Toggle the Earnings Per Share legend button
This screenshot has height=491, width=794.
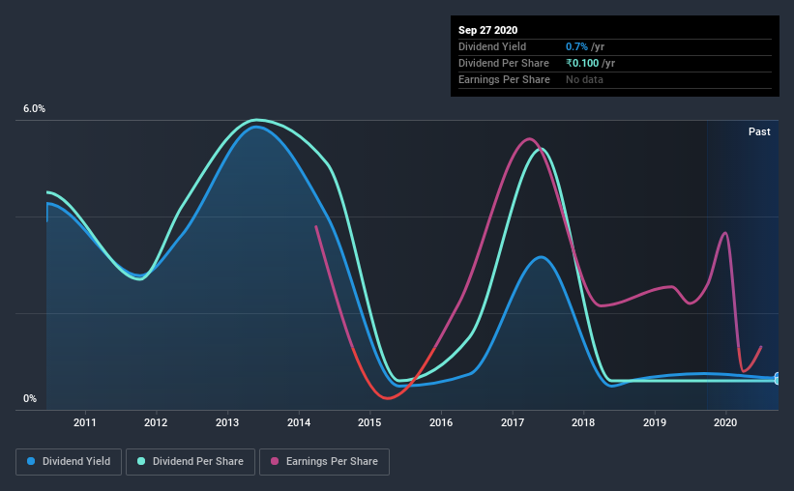pos(324,462)
